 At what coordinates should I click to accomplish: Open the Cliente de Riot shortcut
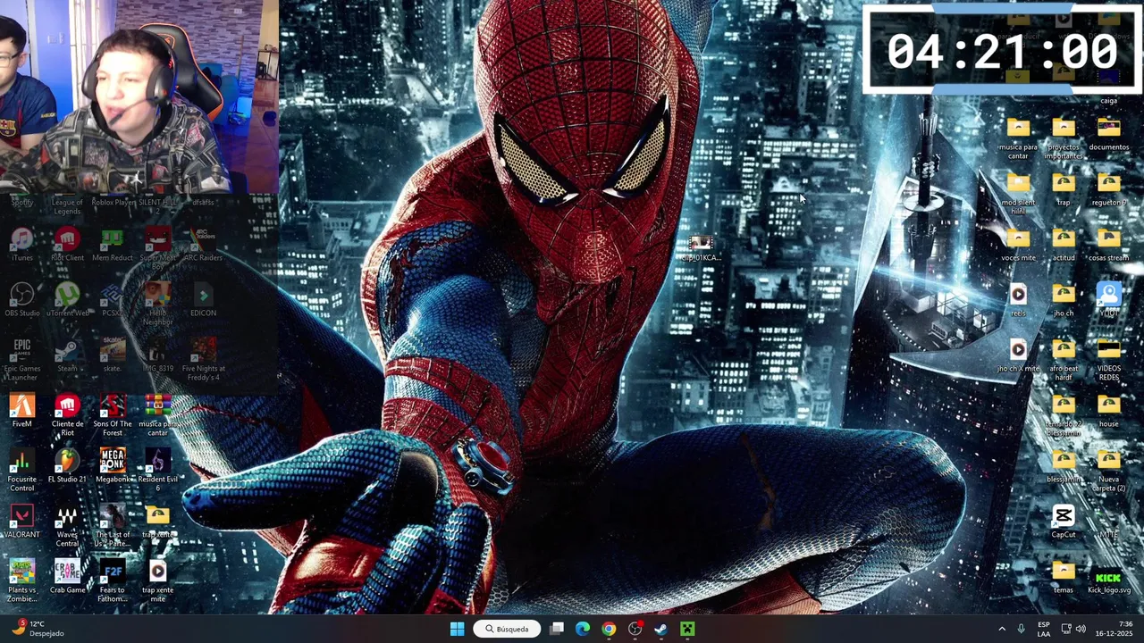pyautogui.click(x=67, y=415)
